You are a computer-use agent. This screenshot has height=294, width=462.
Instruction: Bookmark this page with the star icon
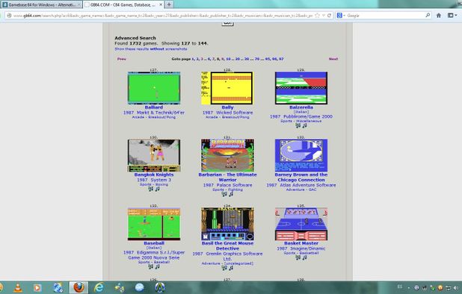317,16
